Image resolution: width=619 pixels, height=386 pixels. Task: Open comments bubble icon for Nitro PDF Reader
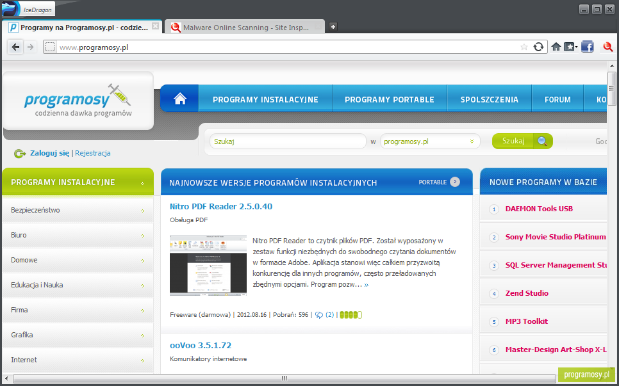point(319,315)
